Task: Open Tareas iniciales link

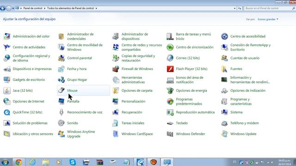Action: [x=133, y=123]
